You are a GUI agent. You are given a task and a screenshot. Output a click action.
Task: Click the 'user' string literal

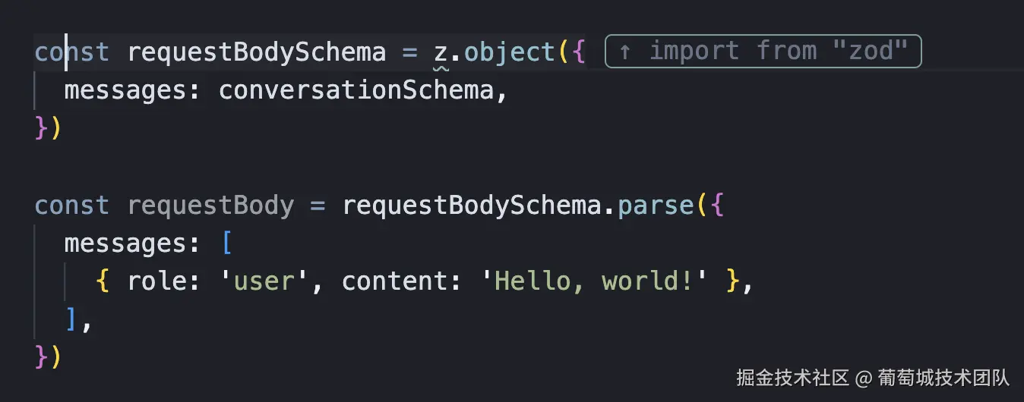[264, 281]
